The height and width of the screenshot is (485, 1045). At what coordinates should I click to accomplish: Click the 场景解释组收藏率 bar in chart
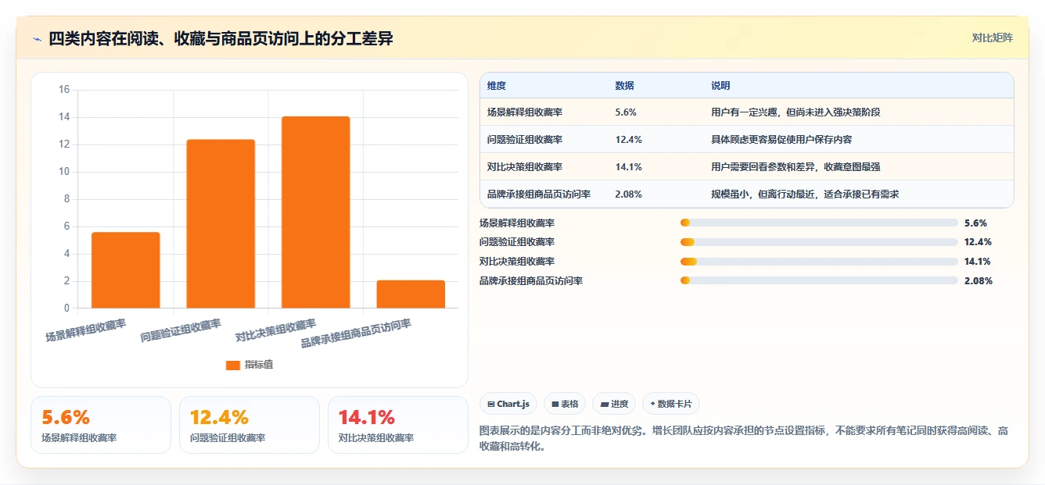point(126,270)
